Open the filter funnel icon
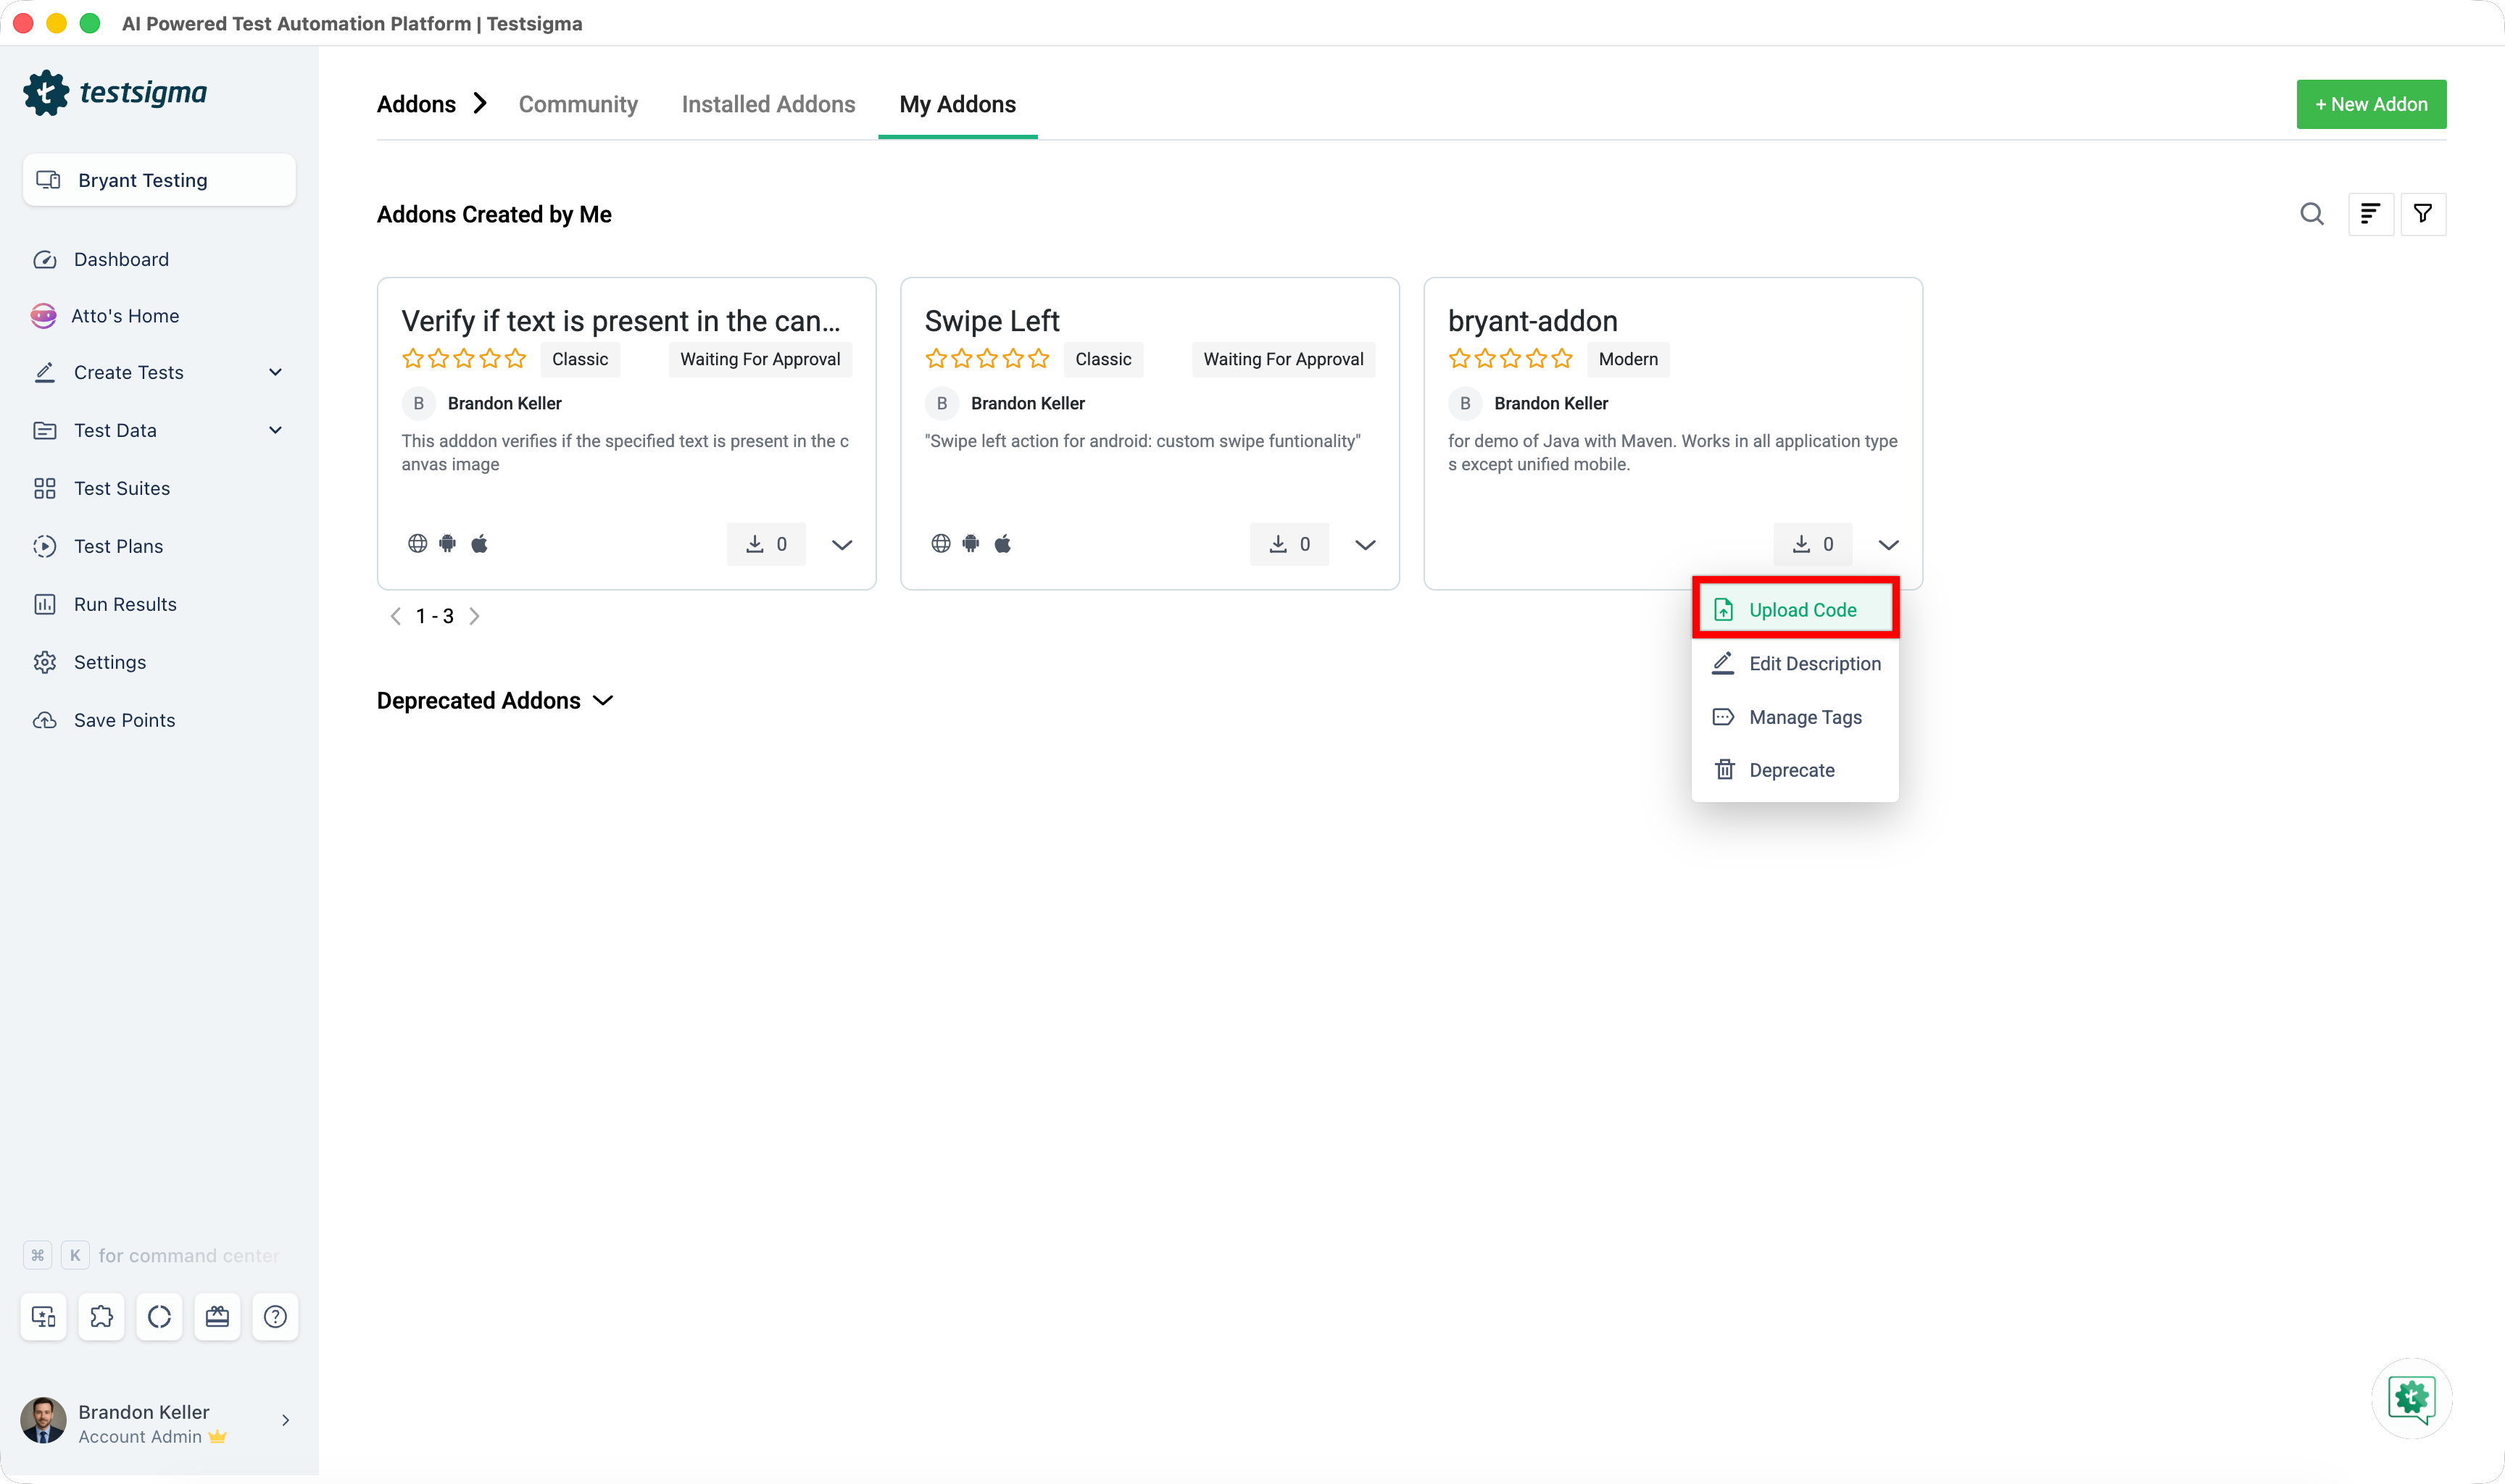2505x1484 pixels. click(2422, 214)
